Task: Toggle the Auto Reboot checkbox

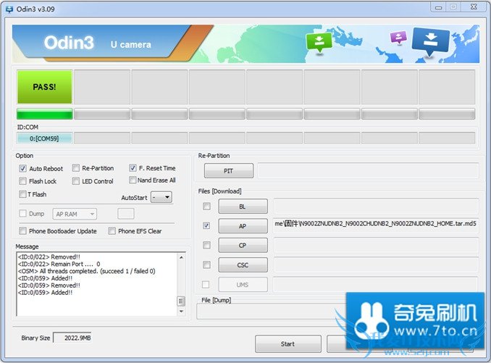Action: tap(22, 169)
